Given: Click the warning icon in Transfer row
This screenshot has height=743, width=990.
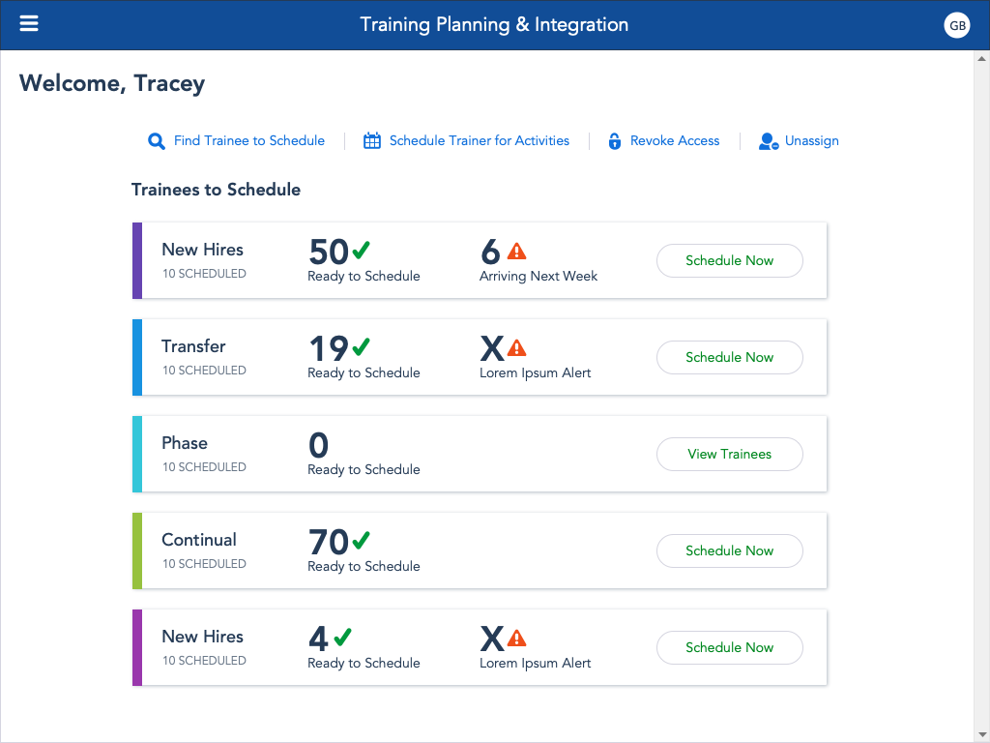Looking at the screenshot, I should click(517, 347).
